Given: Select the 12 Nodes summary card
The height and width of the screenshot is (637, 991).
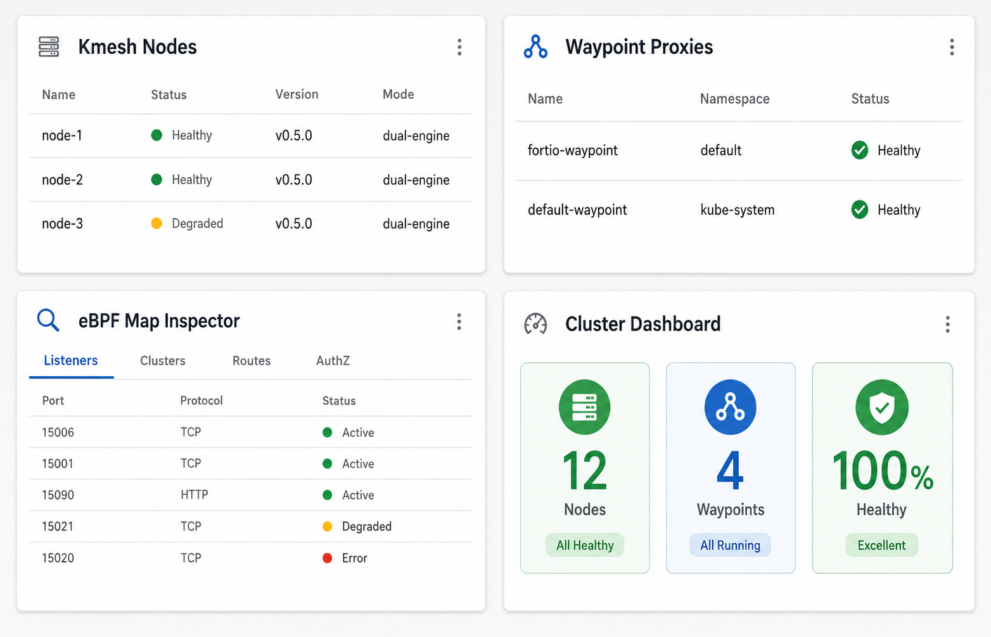Looking at the screenshot, I should tap(585, 468).
